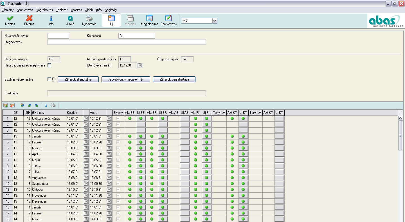Open Kezdés calendar icon in Április row

(x=86, y=154)
